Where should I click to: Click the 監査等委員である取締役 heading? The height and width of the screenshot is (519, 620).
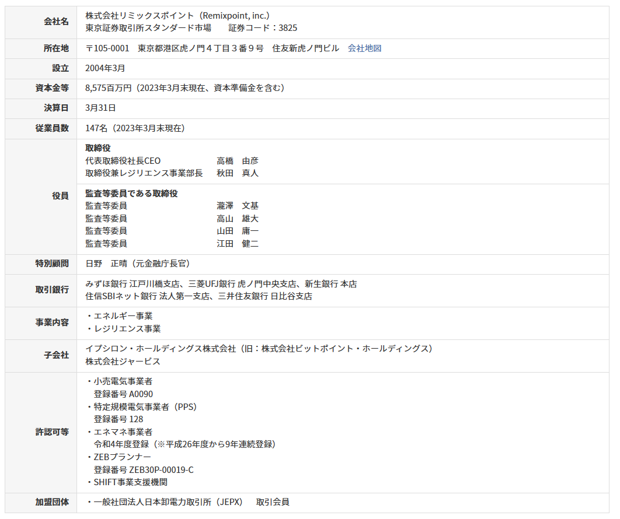coord(132,194)
